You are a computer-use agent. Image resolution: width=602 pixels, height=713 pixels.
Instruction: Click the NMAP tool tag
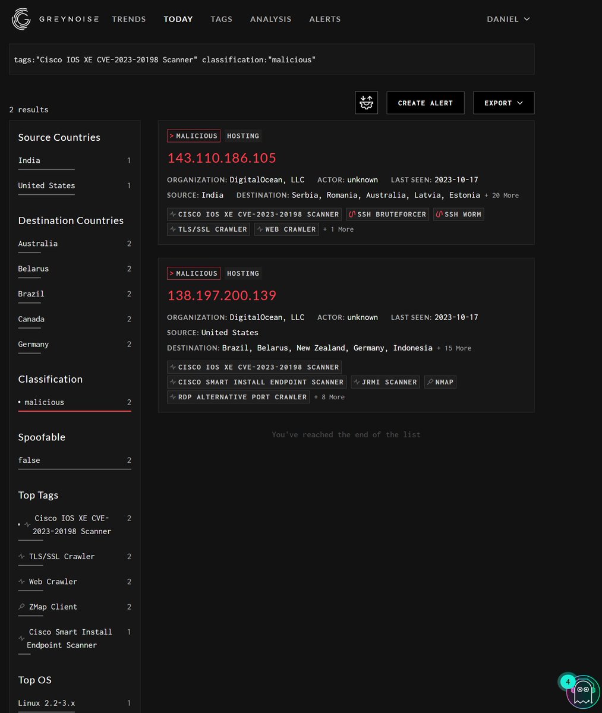point(440,382)
